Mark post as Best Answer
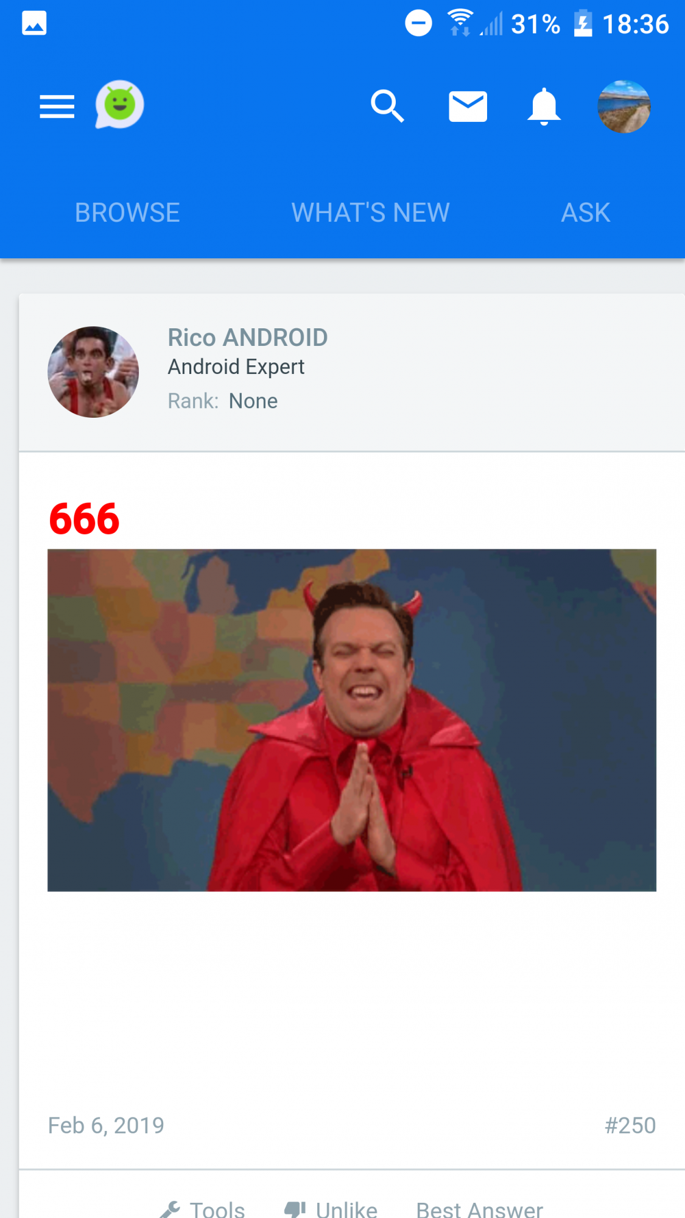685x1218 pixels. click(x=480, y=1209)
